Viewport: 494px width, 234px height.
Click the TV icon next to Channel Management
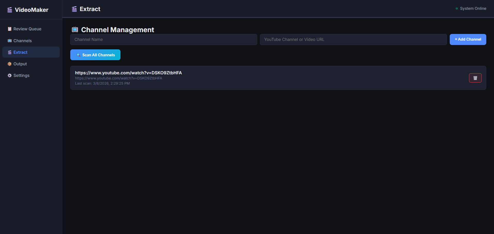click(x=75, y=30)
